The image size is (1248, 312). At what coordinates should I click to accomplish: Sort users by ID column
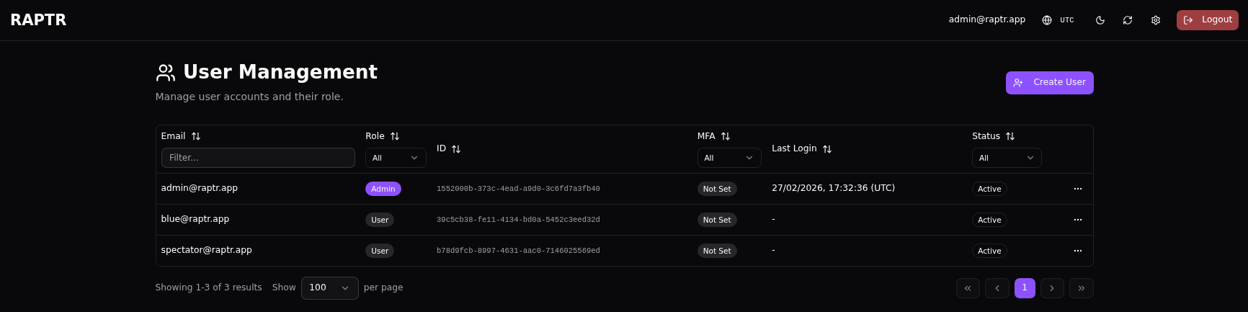pyautogui.click(x=456, y=149)
